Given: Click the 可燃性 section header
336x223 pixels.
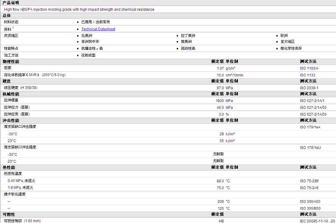Looking at the screenshot, I should 9,214.
